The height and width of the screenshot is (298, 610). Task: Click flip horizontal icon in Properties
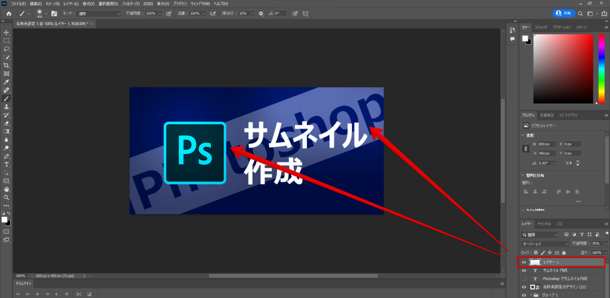click(x=569, y=163)
